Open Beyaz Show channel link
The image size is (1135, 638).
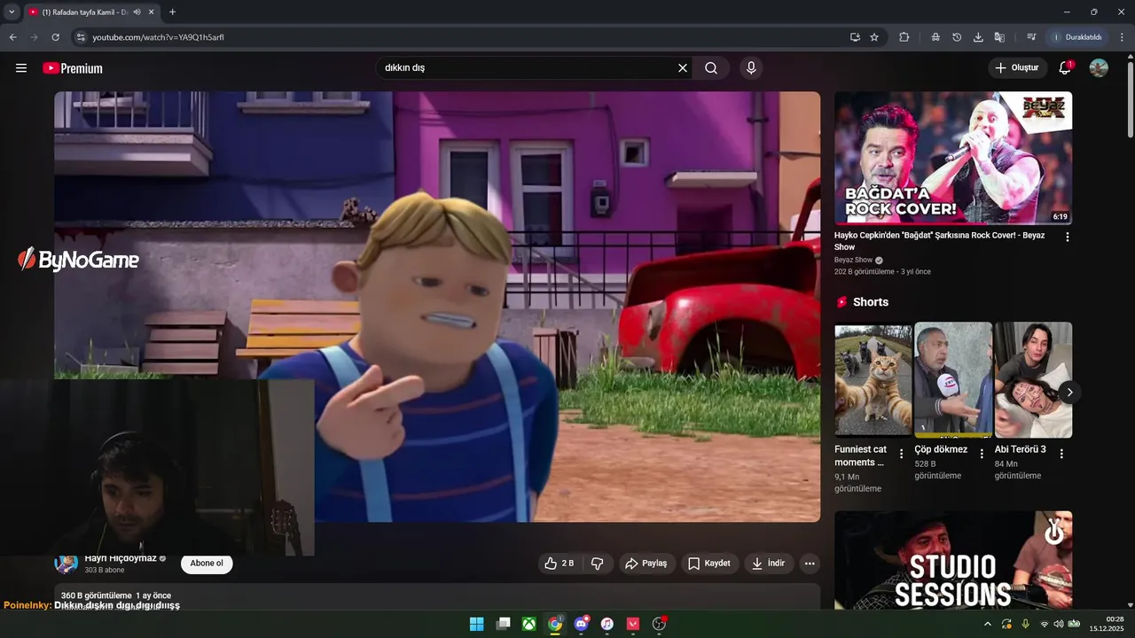click(x=853, y=261)
